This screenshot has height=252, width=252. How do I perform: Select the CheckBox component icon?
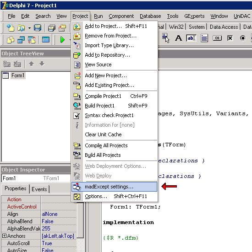coord(230,38)
